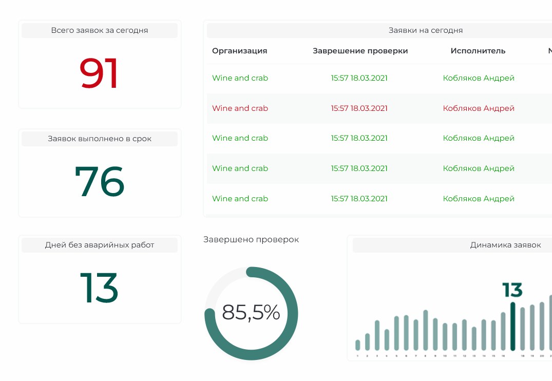Click the chart bar for day 8
Screen dimensions: 552x381
(x=426, y=330)
